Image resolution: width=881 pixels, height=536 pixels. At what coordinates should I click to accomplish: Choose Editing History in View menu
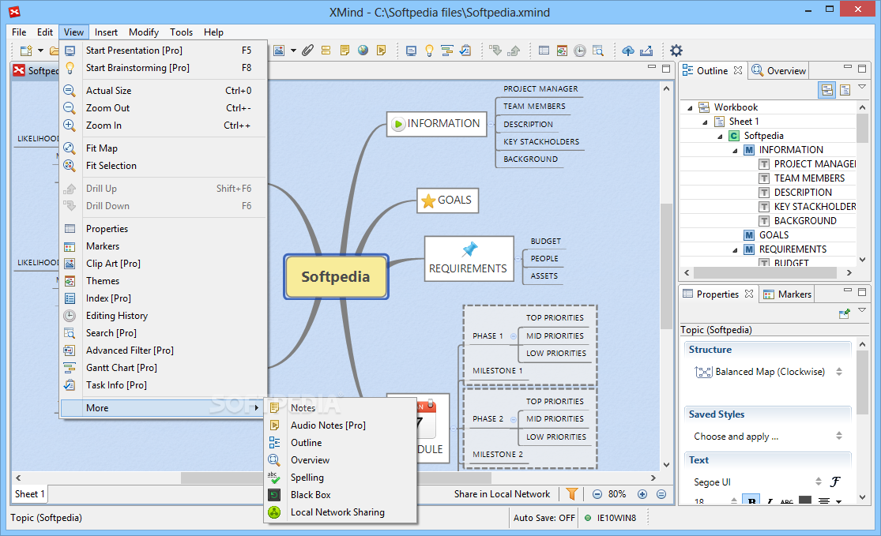click(x=163, y=316)
